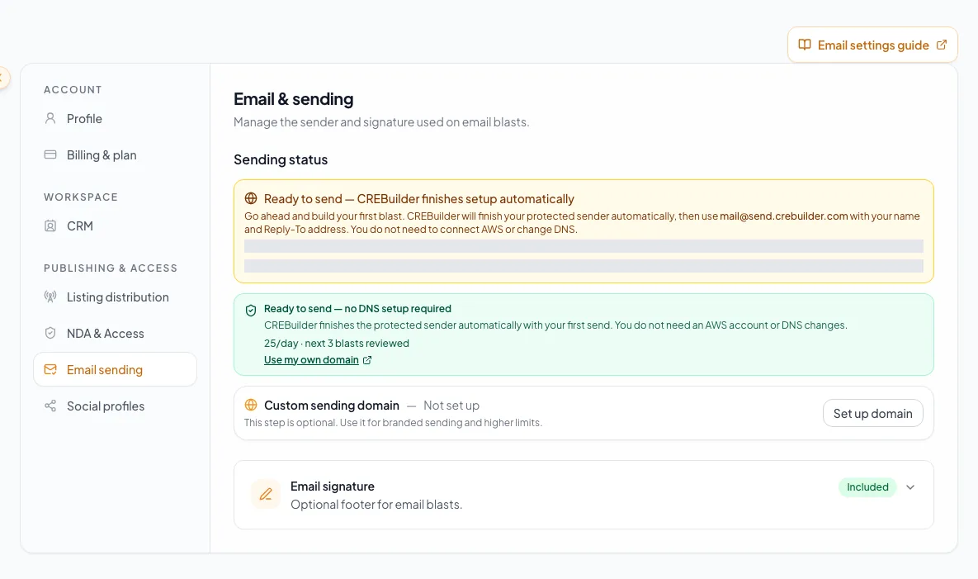The width and height of the screenshot is (978, 579).
Task: Select the Email sending menu item
Action: click(115, 369)
